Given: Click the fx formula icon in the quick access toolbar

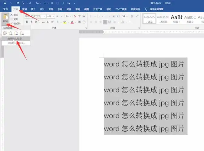Looking at the screenshot, I should (63, 3).
